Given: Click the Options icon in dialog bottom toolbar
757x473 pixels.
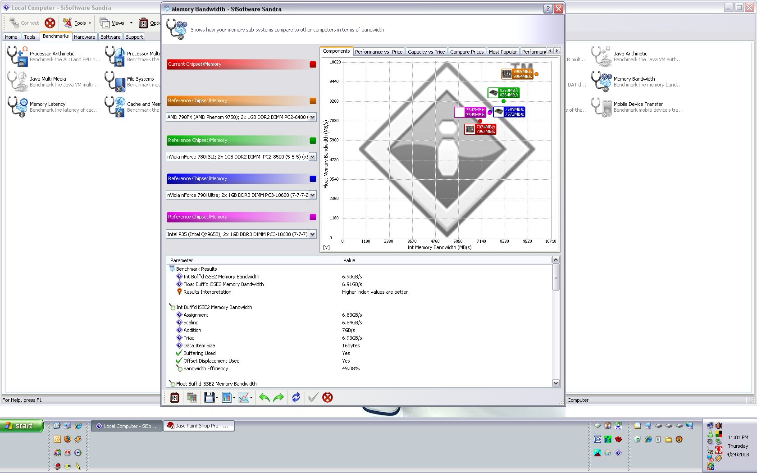Looking at the screenshot, I should click(174, 397).
